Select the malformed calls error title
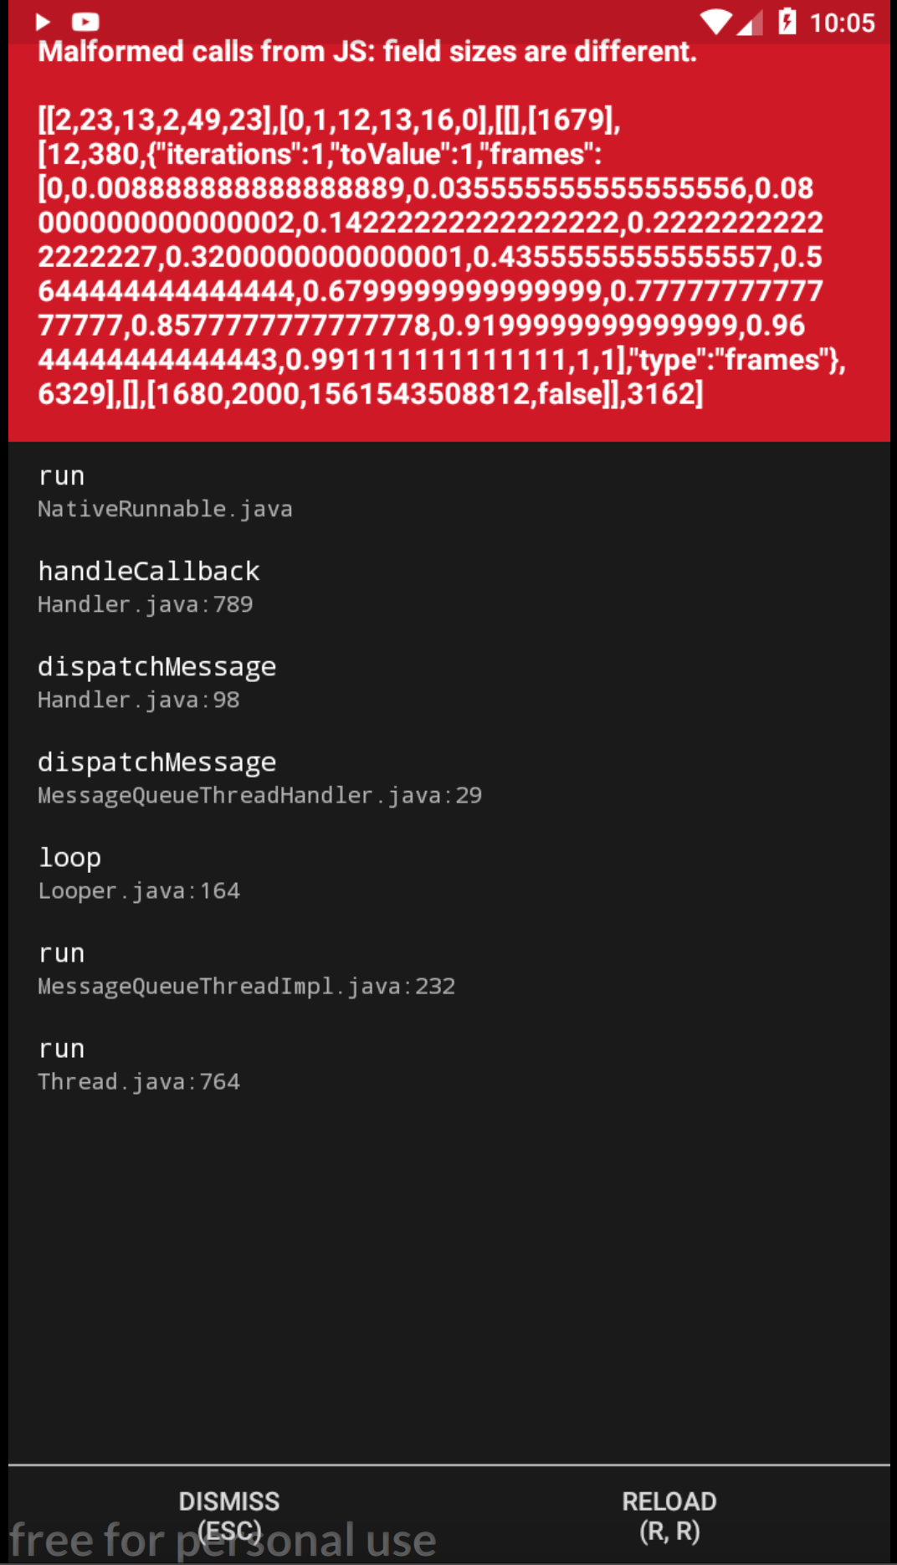The image size is (897, 1565). tap(368, 52)
